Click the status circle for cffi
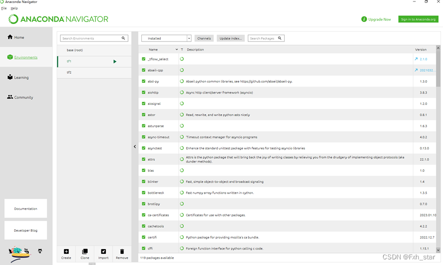 tap(182, 248)
